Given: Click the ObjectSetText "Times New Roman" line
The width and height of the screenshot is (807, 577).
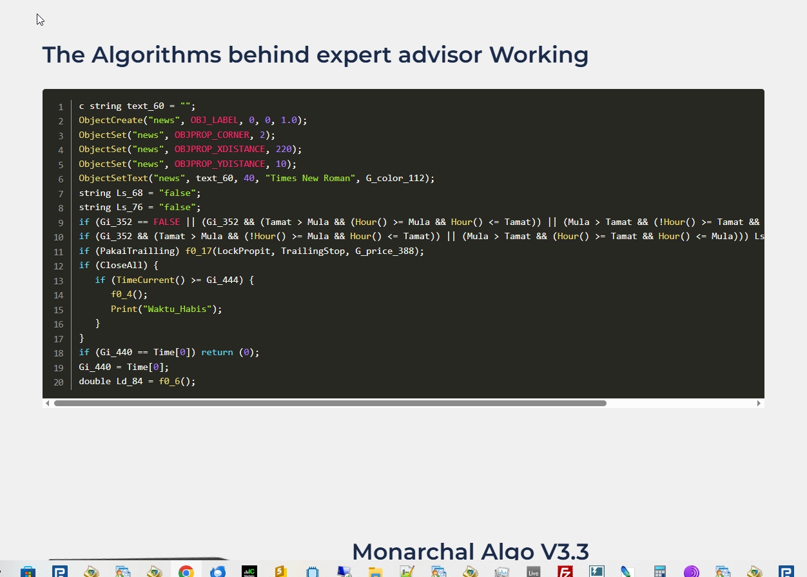Looking at the screenshot, I should (257, 178).
